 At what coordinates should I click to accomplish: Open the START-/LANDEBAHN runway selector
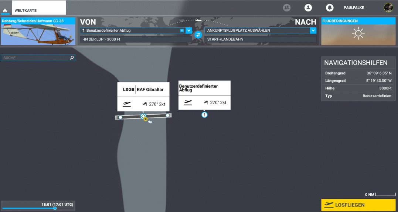[x=260, y=39]
